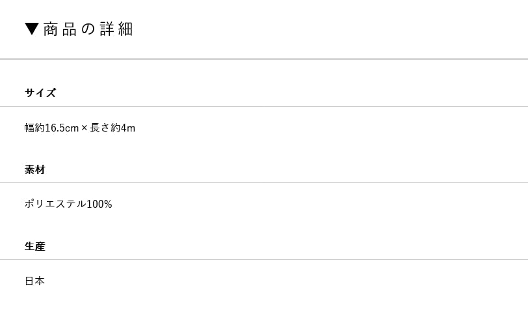
Task: Click the 4m length value
Action: click(x=128, y=128)
